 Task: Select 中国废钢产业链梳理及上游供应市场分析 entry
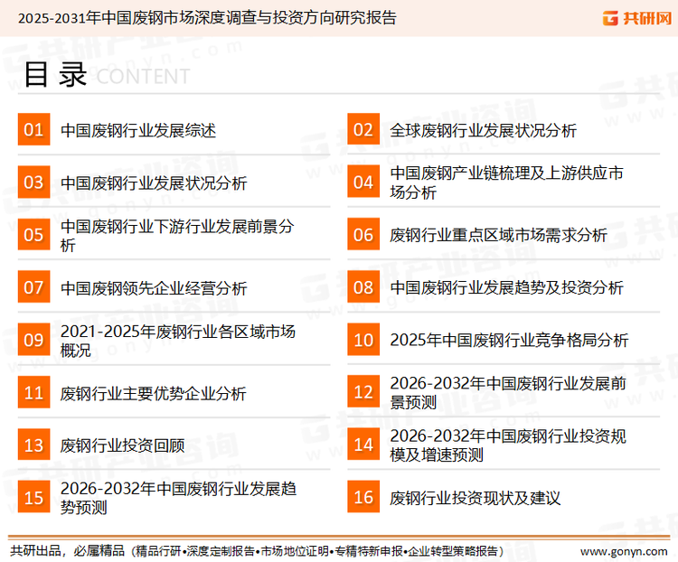click(506, 183)
